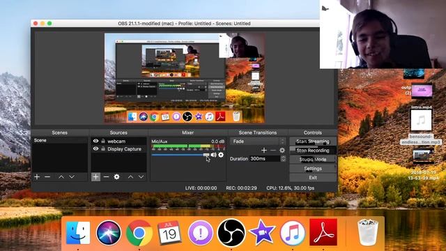Select Scene item in Scenes list
The height and width of the screenshot is (251, 446).
click(x=59, y=140)
